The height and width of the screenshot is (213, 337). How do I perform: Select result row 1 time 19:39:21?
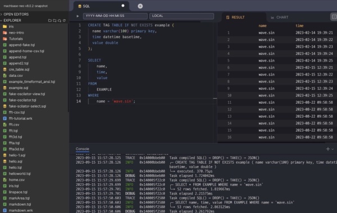(314, 33)
